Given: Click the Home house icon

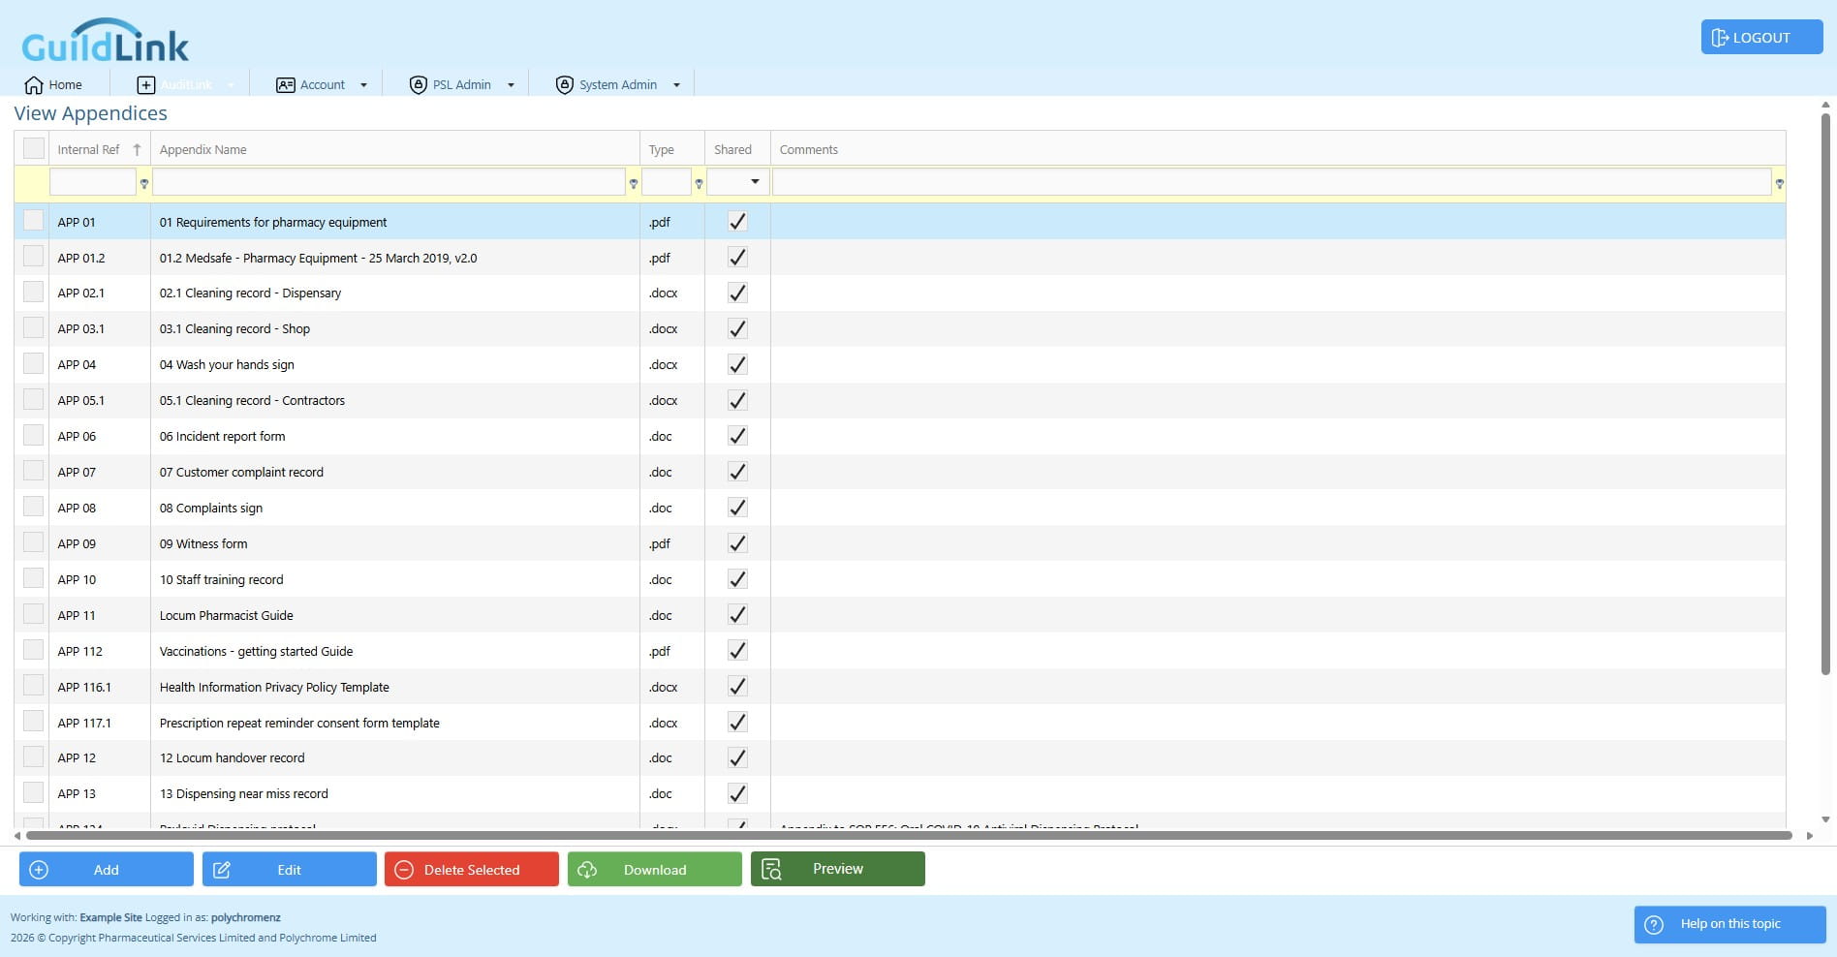Looking at the screenshot, I should pos(34,85).
